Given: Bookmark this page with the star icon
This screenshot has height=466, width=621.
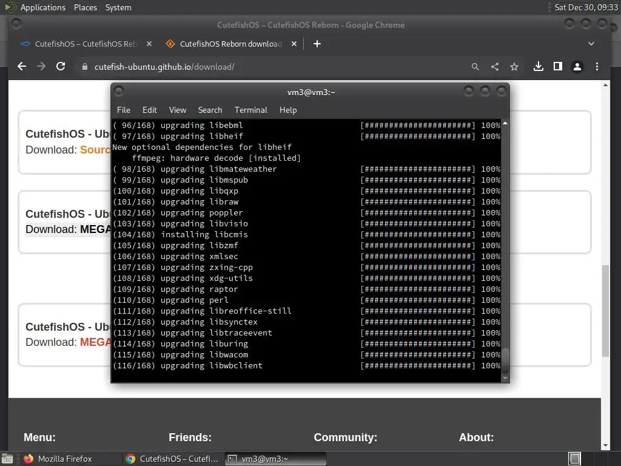Looking at the screenshot, I should [514, 67].
